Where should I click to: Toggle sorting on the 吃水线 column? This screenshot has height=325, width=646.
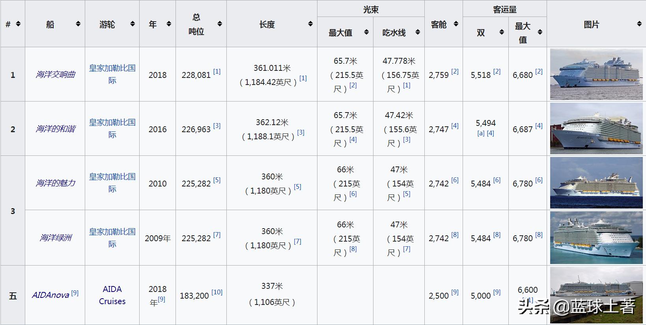point(417,32)
